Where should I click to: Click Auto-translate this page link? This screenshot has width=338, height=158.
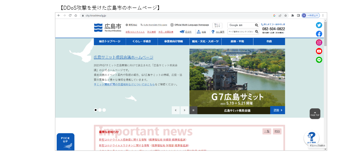point(154,25)
